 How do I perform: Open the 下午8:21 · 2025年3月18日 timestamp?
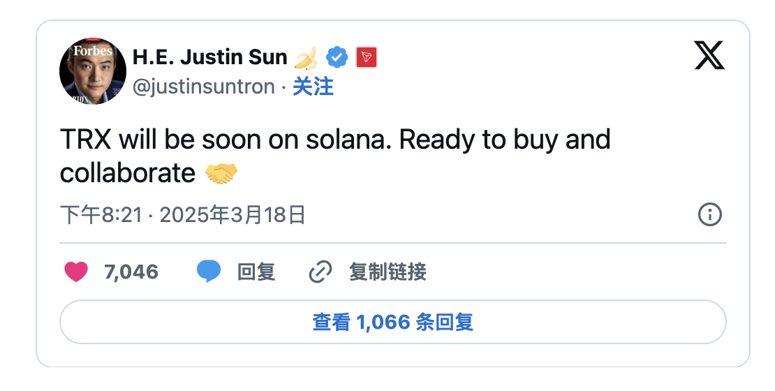pyautogui.click(x=183, y=215)
